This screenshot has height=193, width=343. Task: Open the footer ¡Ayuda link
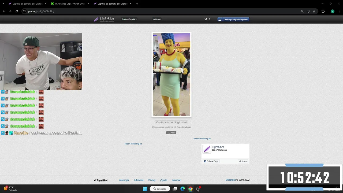163,180
